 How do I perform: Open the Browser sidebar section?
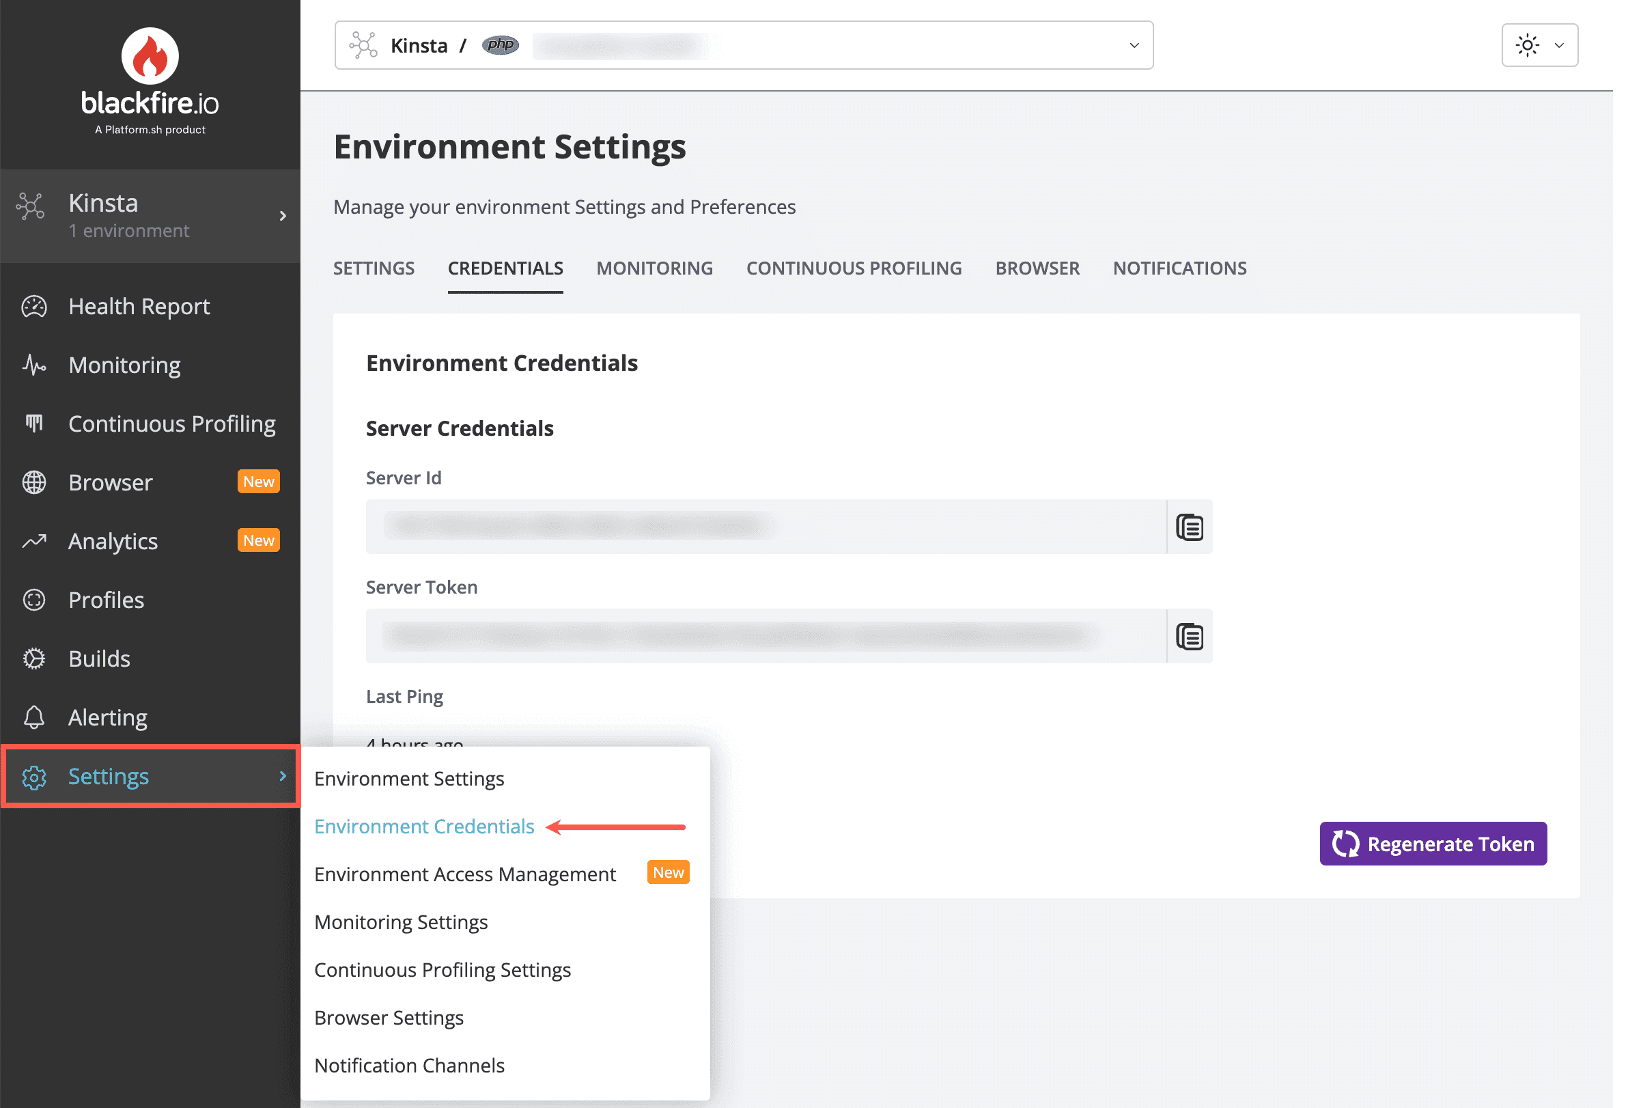click(110, 482)
